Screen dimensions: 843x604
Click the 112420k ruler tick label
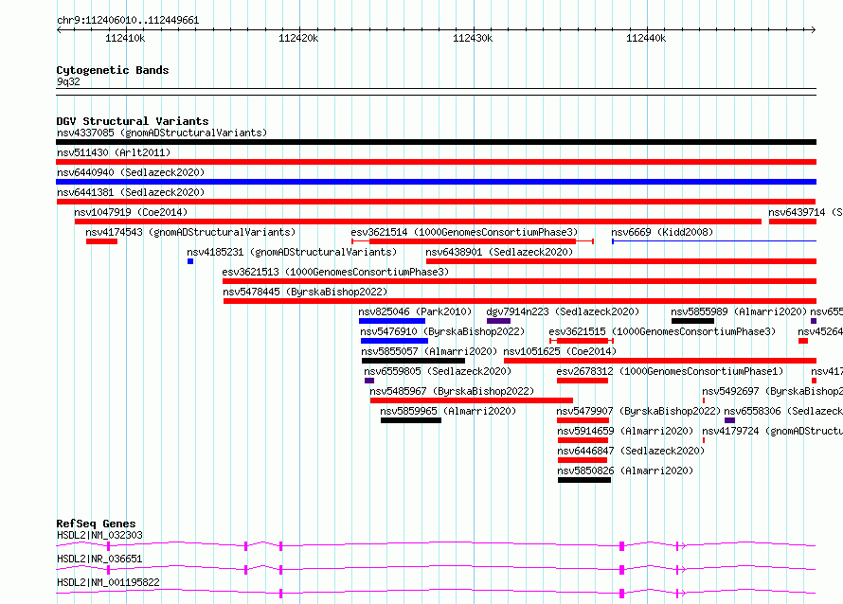click(x=298, y=38)
